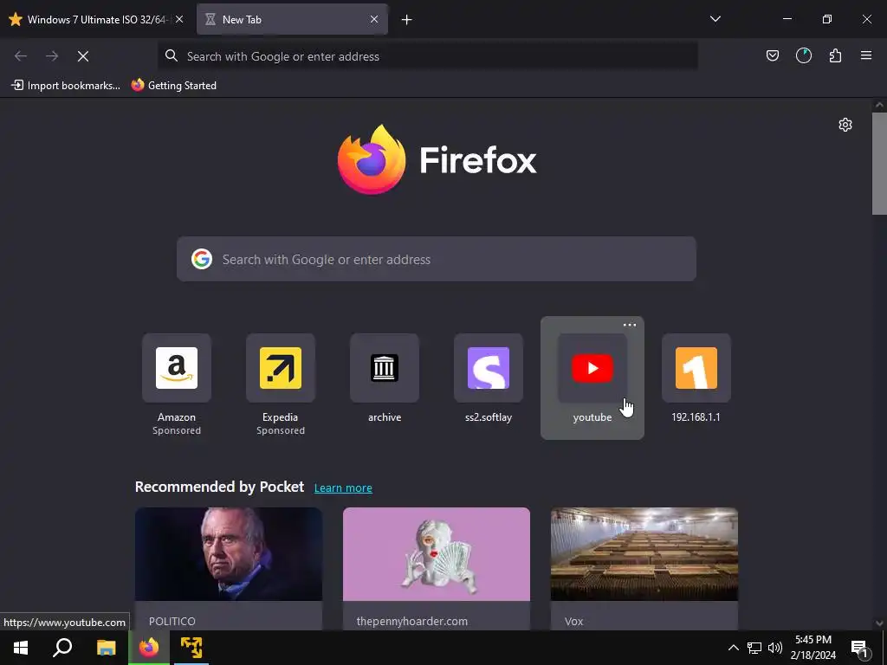Viewport: 887px width, 665px height.
Task: Close the New Tab tab
Action: pos(374,20)
